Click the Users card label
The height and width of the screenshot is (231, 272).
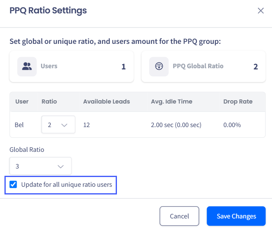pyautogui.click(x=49, y=66)
